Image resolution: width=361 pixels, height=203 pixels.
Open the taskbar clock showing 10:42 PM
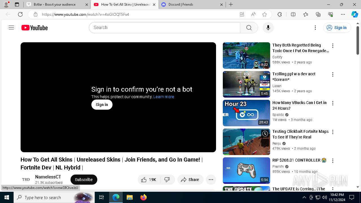[x=337, y=197]
